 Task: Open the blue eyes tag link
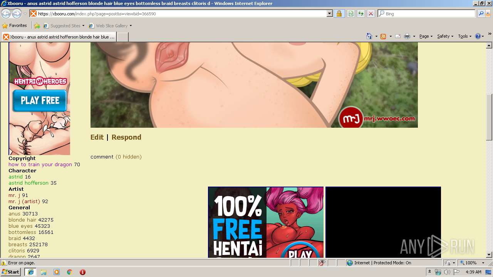pos(20,226)
